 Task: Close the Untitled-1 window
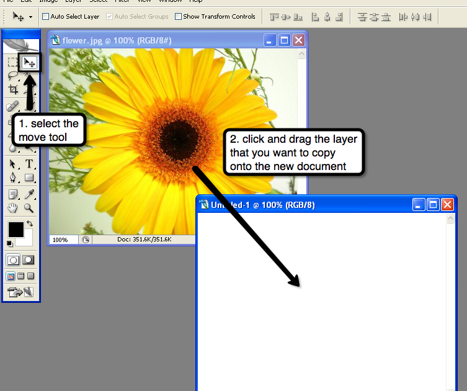coord(447,205)
